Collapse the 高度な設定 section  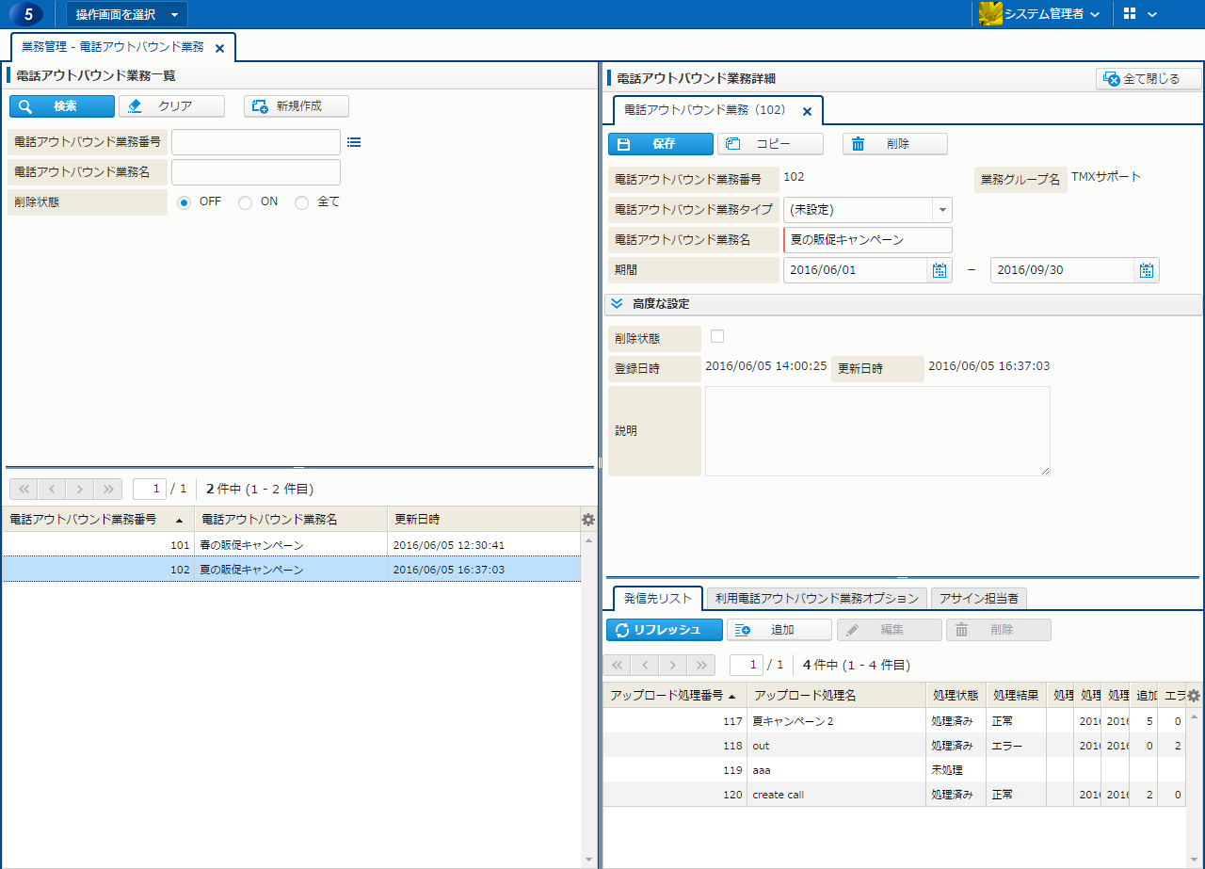(x=618, y=304)
